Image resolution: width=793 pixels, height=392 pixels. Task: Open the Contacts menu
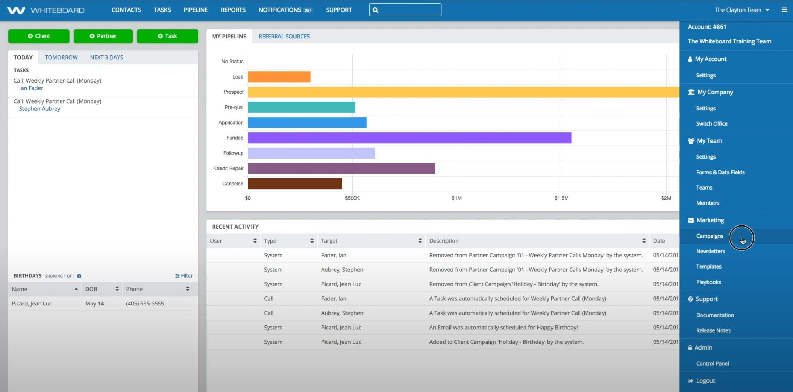[126, 10]
